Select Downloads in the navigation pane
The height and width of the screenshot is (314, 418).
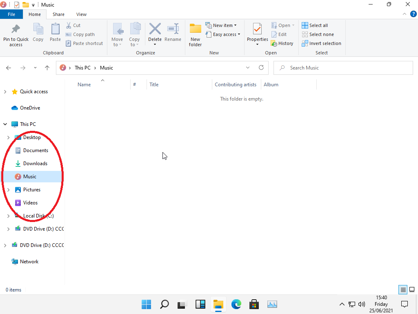[x=35, y=164]
